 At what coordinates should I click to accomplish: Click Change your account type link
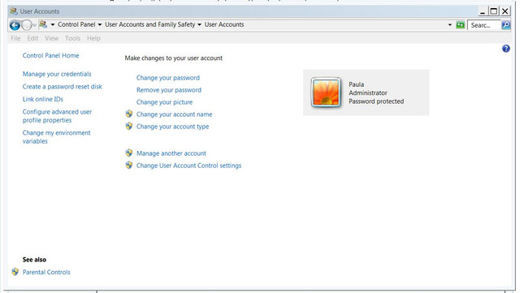point(172,127)
